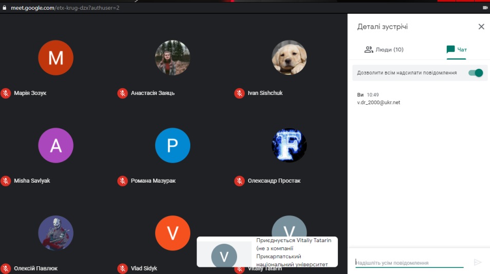This screenshot has height=274, width=490.
Task: Click the v.dr_2000@ukr.net chat message
Action: [x=378, y=102]
